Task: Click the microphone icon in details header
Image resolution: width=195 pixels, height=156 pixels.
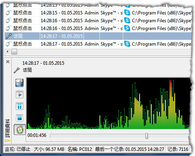Action: coord(17,70)
